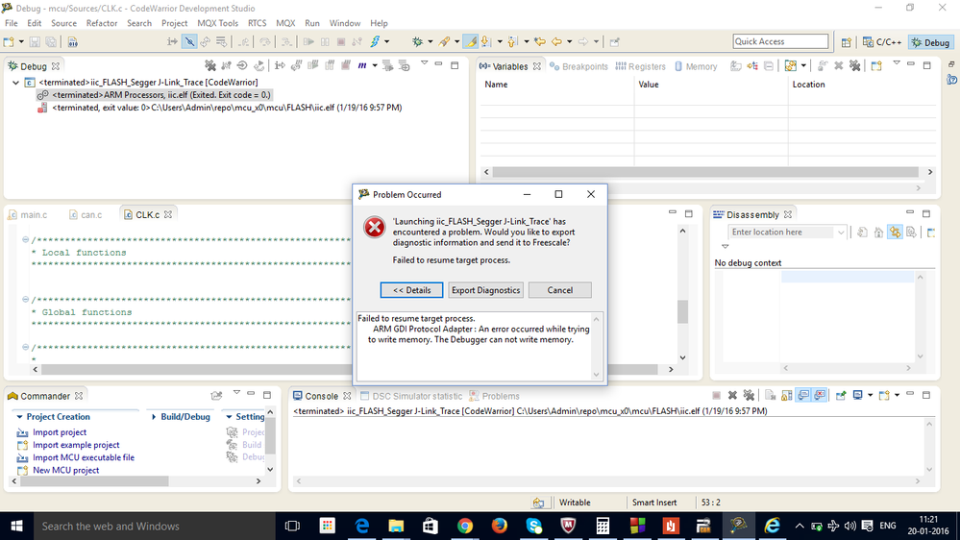Click the Flash programmer lightning icon

375,41
